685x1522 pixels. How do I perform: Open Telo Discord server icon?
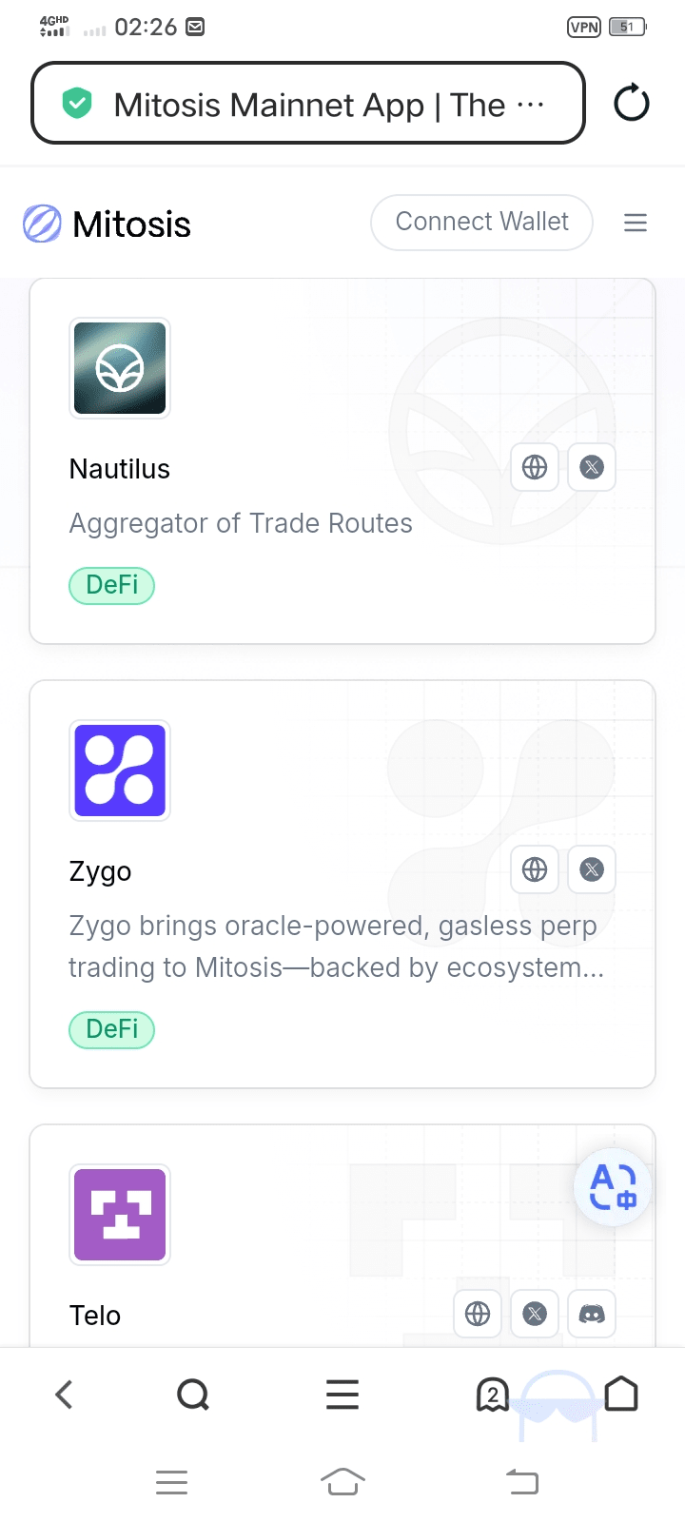coord(592,1314)
